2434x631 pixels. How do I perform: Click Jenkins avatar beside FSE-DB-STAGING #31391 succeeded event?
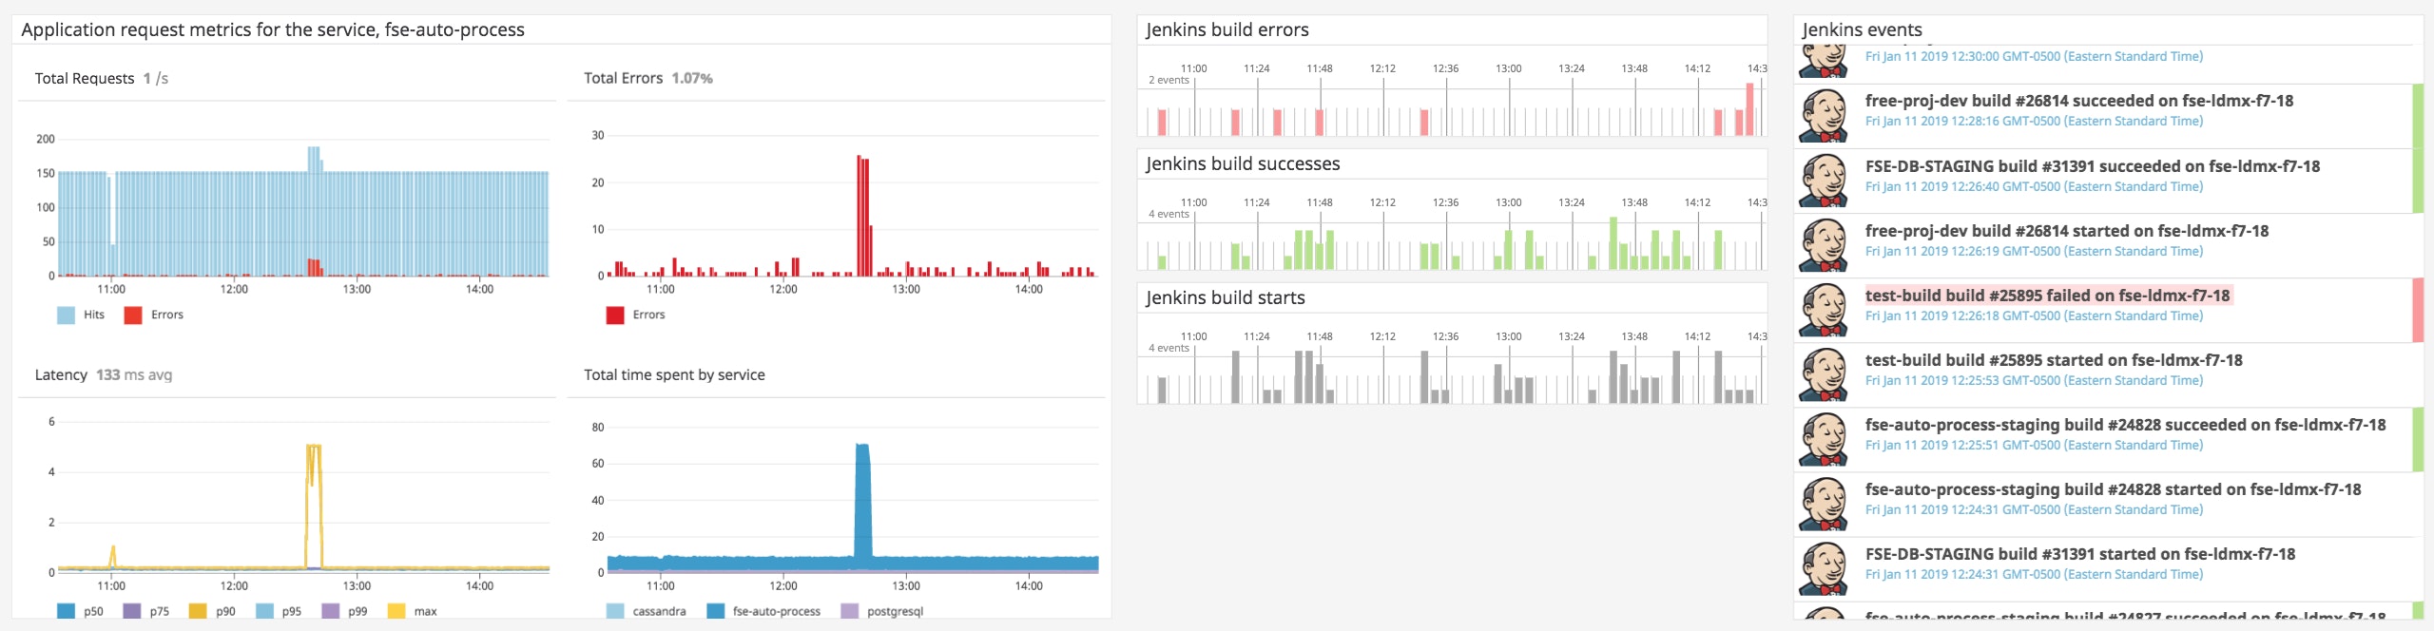point(1823,180)
